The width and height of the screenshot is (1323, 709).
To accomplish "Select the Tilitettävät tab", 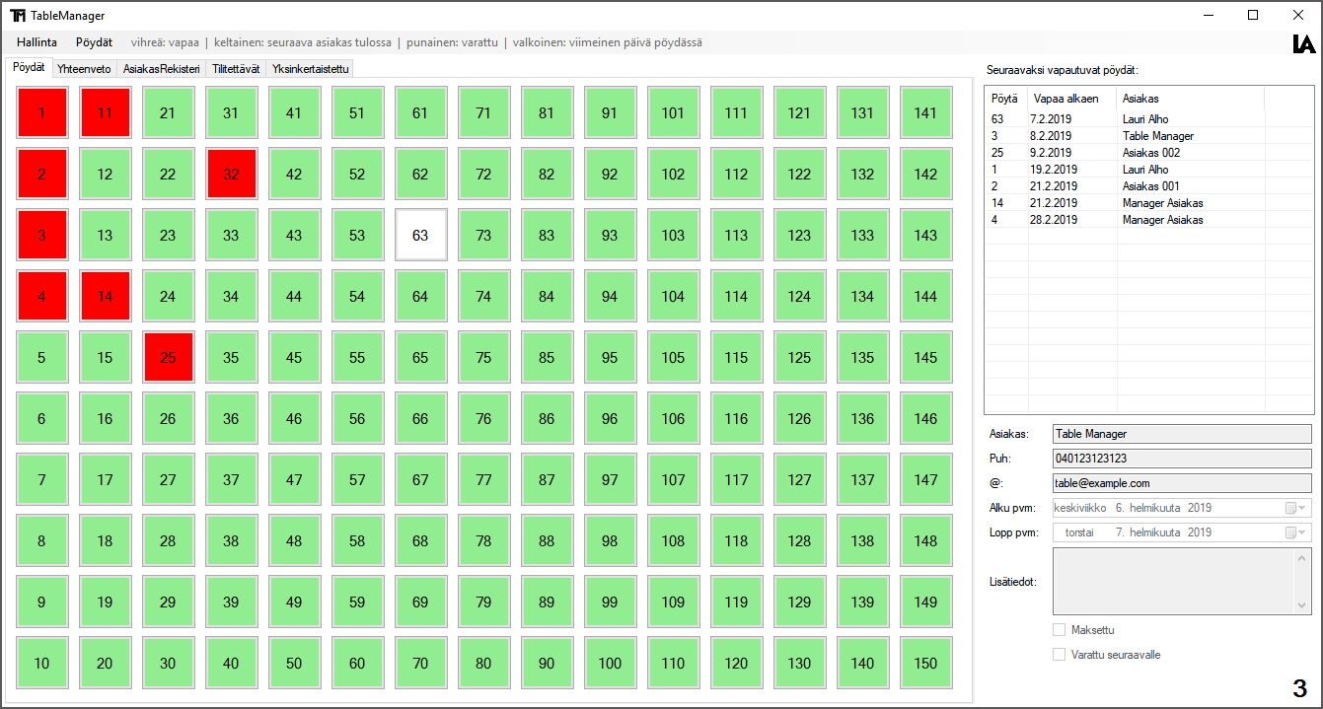I will (236, 69).
